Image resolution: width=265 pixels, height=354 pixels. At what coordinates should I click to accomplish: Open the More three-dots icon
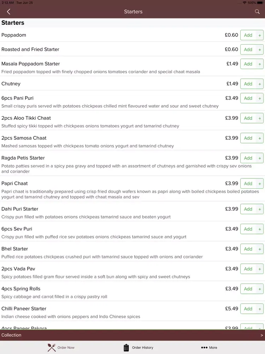204,348
